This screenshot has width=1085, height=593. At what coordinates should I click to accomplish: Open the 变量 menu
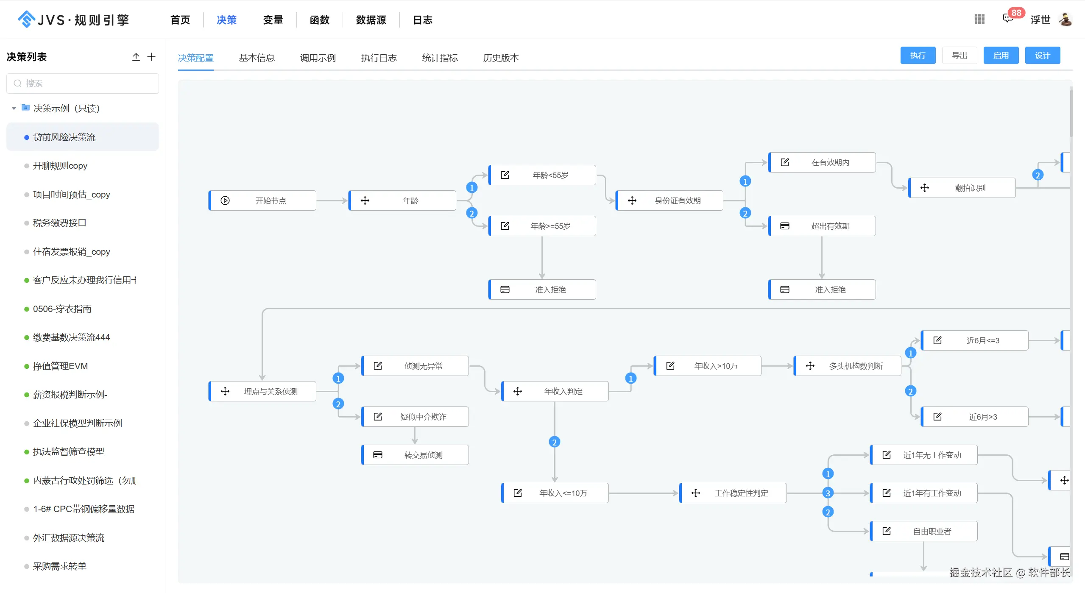273,20
